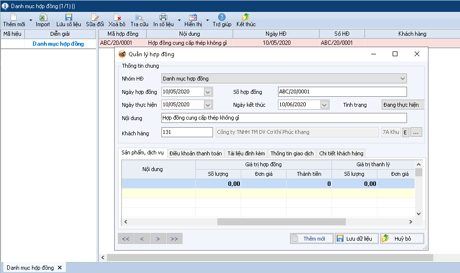This screenshot has height=273, width=460.
Task: Open the Điều khoản thanh toán tab
Action: pyautogui.click(x=196, y=153)
